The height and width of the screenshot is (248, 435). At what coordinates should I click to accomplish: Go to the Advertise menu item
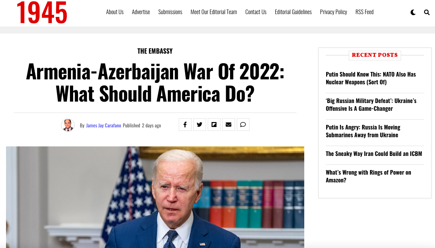click(141, 12)
